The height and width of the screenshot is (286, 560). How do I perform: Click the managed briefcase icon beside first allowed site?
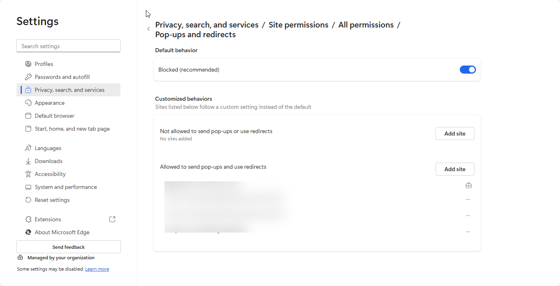pyautogui.click(x=468, y=185)
